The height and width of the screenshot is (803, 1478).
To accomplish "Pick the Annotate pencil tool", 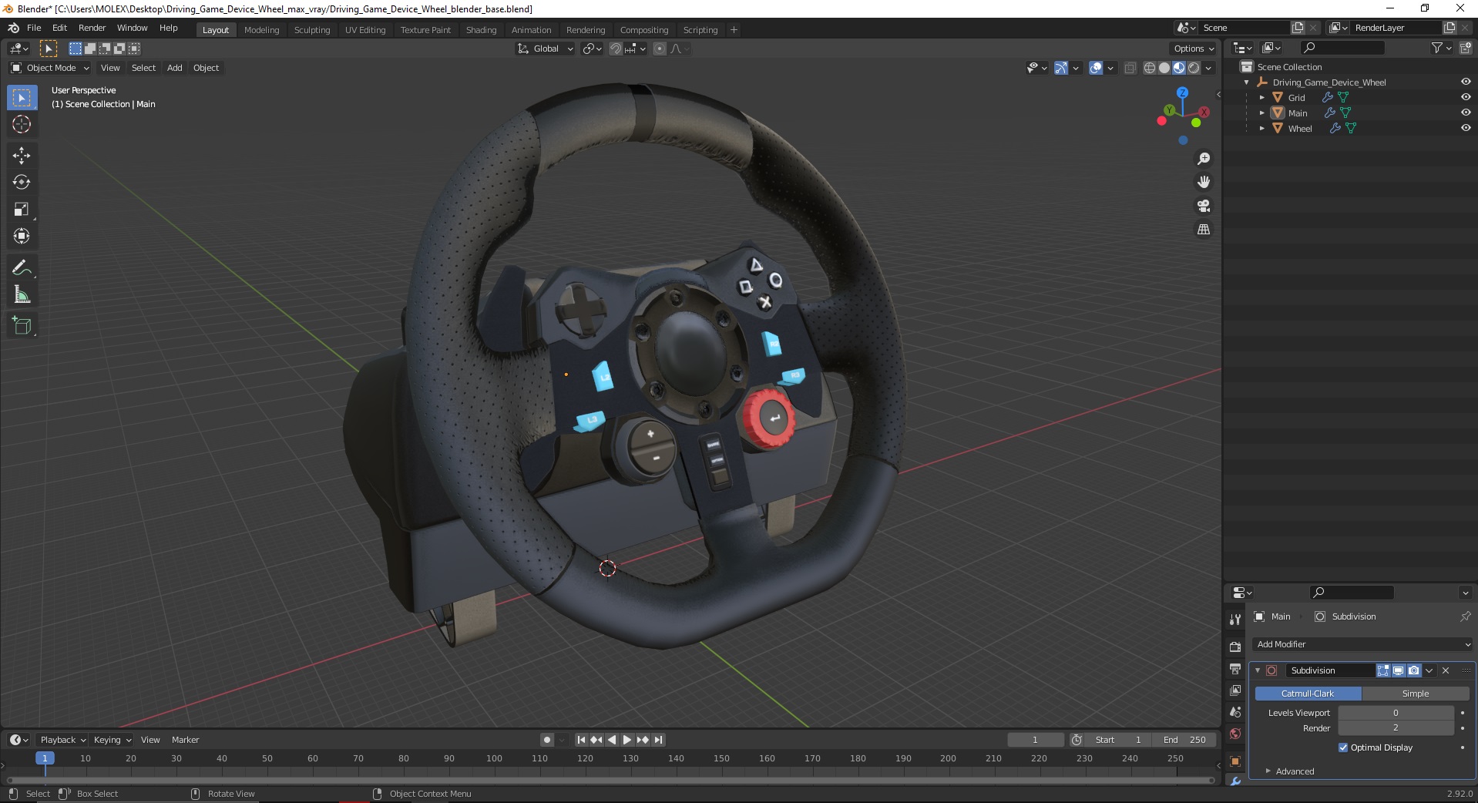I will (x=22, y=267).
